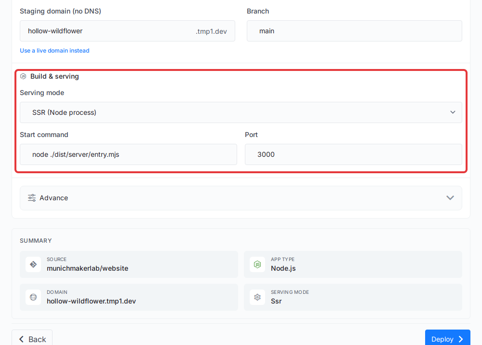This screenshot has width=482, height=345.
Task: Click the git source icon in Summary
Action: point(33,264)
